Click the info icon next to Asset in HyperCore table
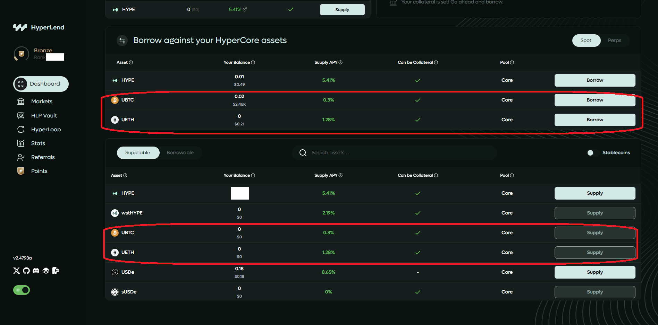The image size is (658, 325). click(x=131, y=62)
